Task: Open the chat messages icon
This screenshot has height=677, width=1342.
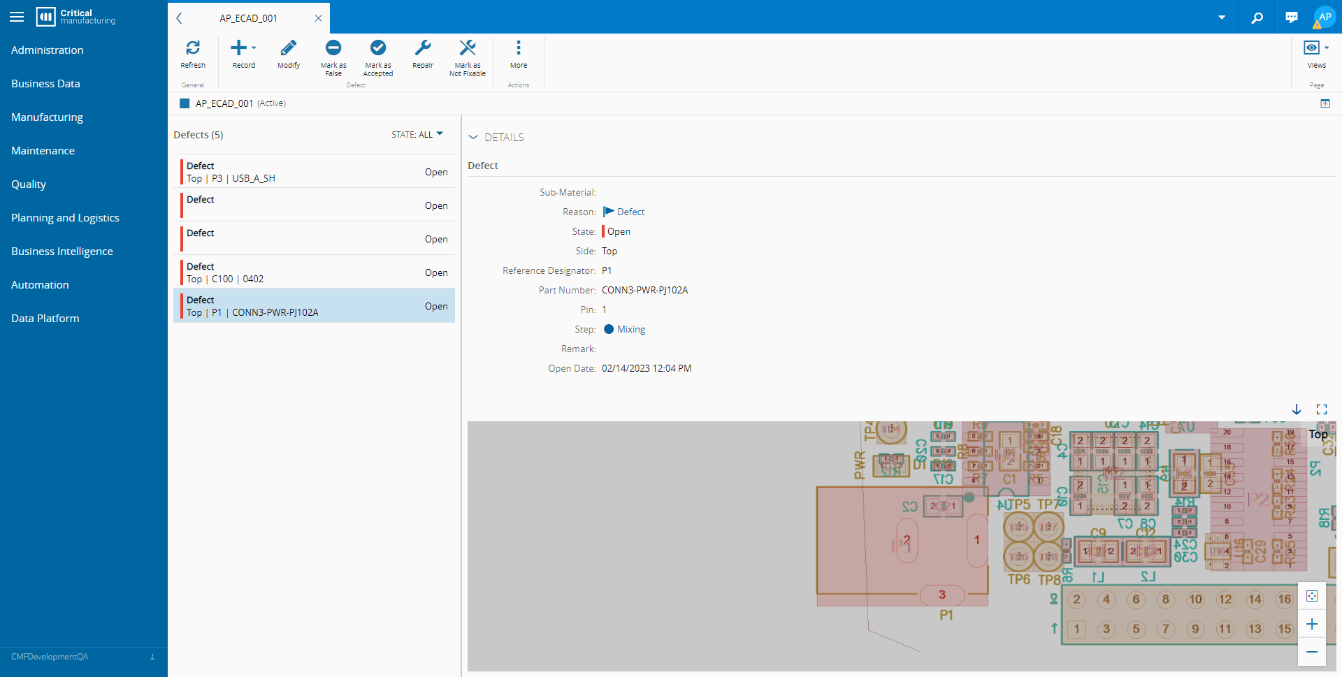Action: click(x=1291, y=17)
